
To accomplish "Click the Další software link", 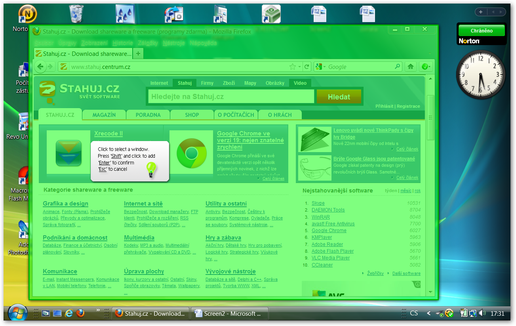I will tap(406, 273).
